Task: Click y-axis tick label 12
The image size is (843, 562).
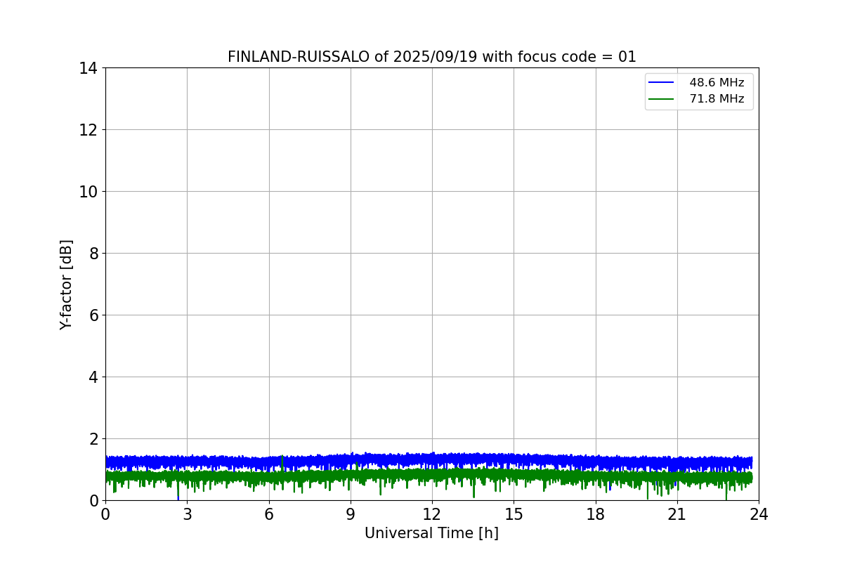Action: (89, 130)
